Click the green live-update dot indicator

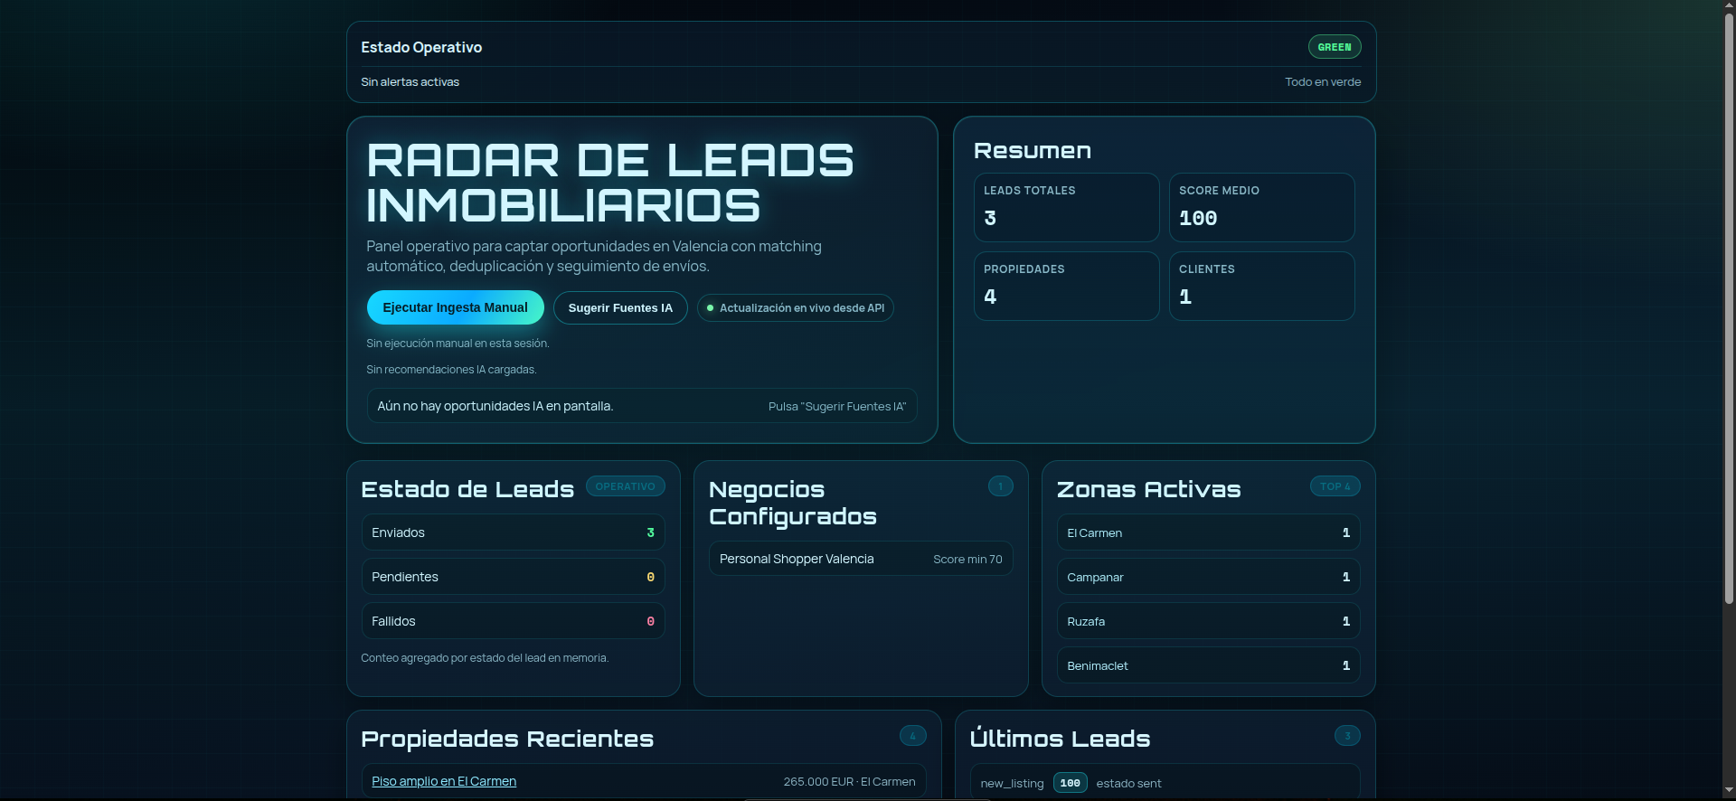(x=710, y=308)
